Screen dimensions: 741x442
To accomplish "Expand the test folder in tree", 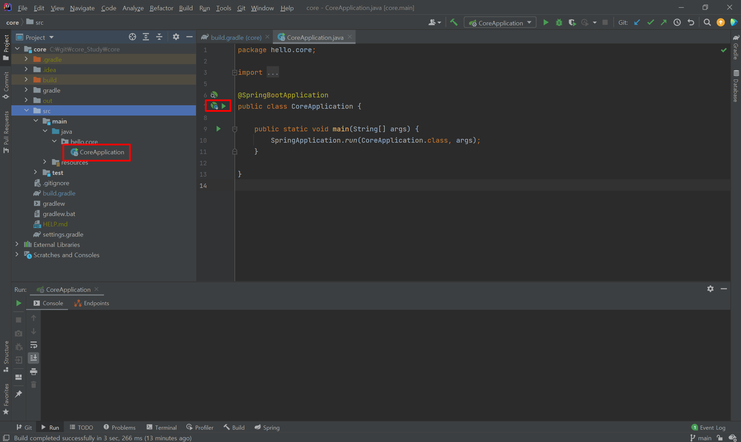I will coord(36,172).
